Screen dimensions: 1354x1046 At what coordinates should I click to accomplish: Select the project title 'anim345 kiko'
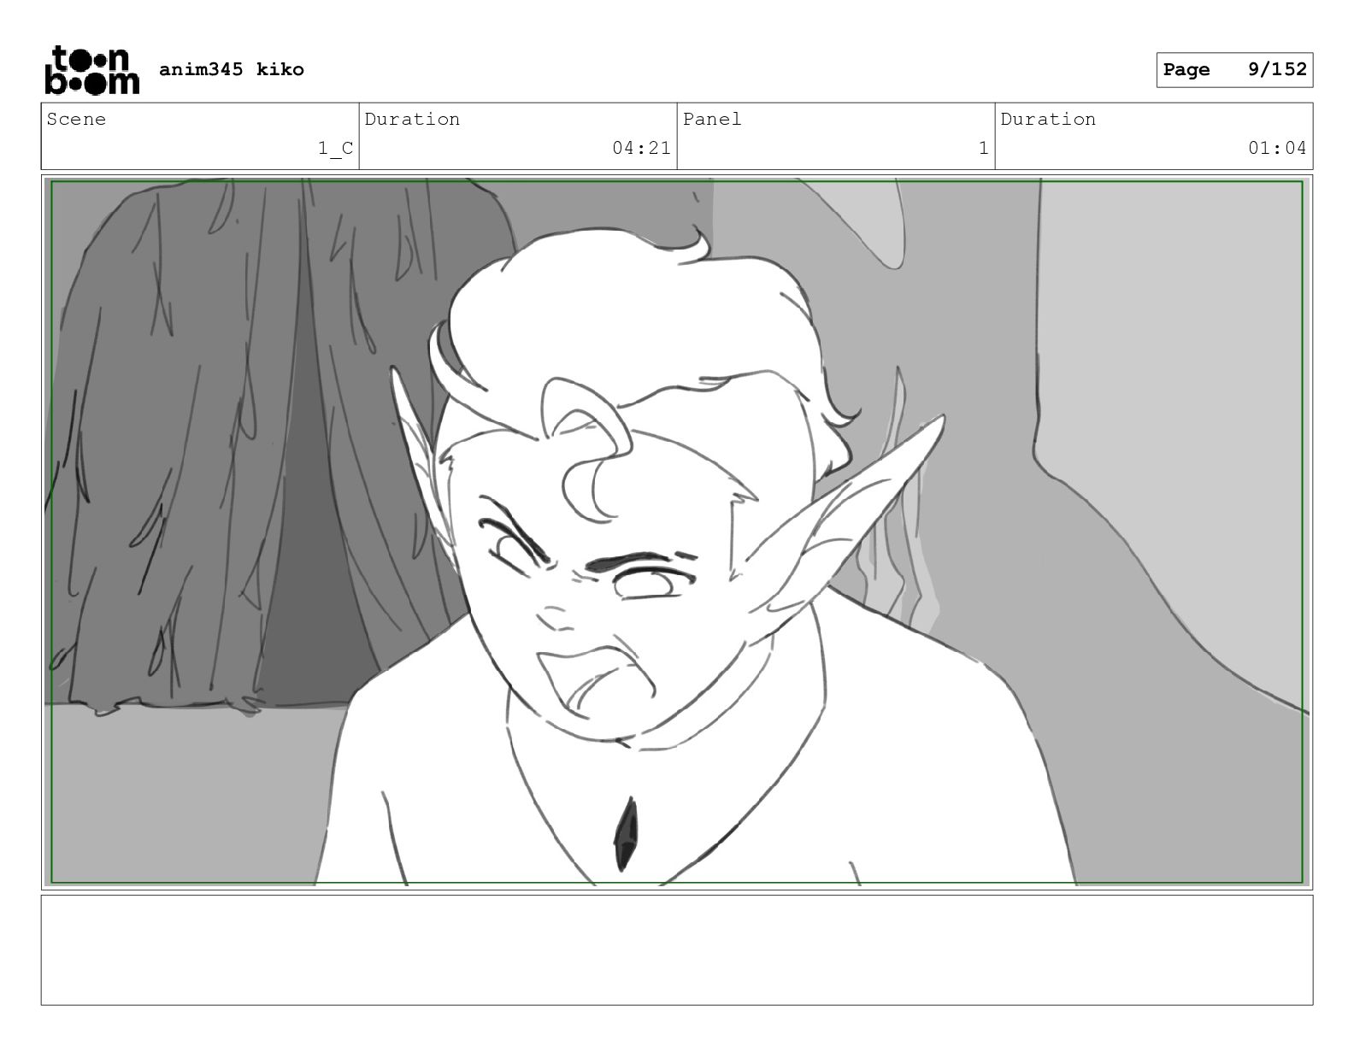(231, 69)
